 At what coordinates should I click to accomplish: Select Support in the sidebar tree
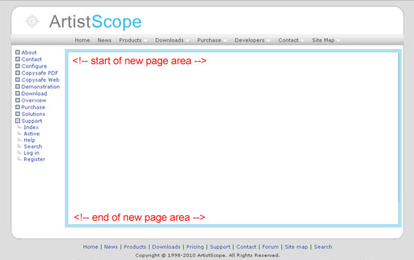32,121
